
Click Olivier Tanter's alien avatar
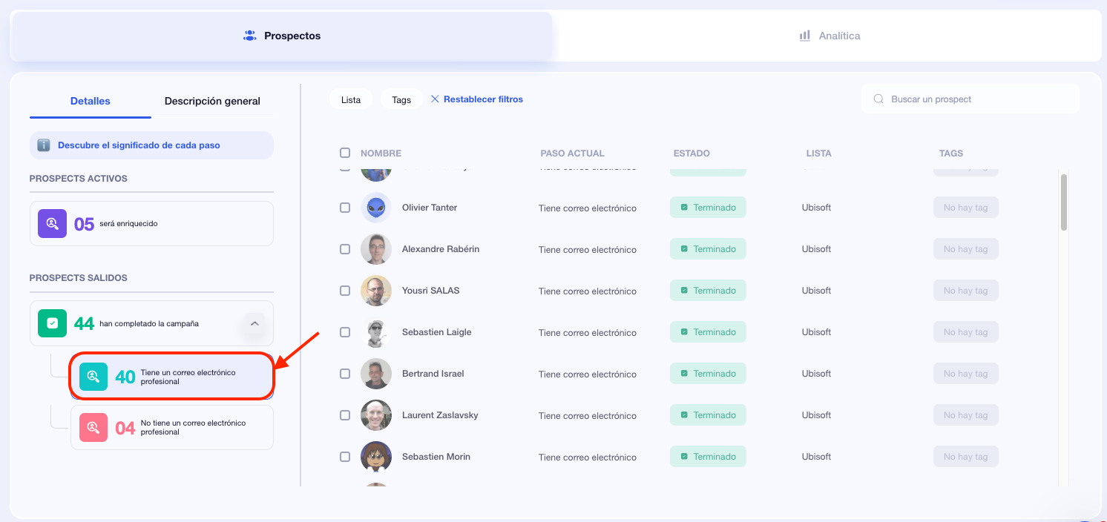pyautogui.click(x=376, y=208)
